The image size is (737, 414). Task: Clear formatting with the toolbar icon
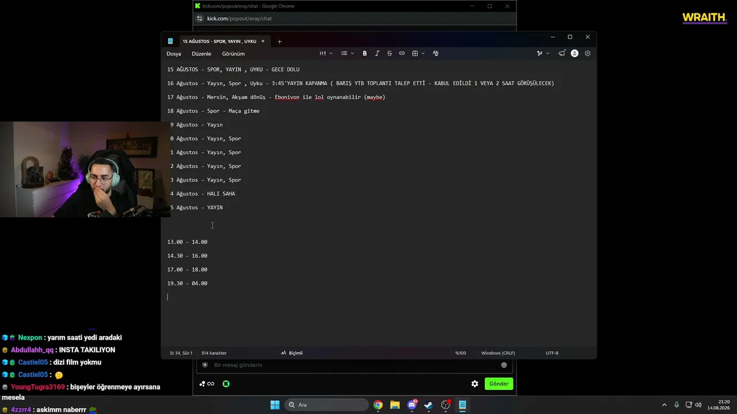point(435,53)
